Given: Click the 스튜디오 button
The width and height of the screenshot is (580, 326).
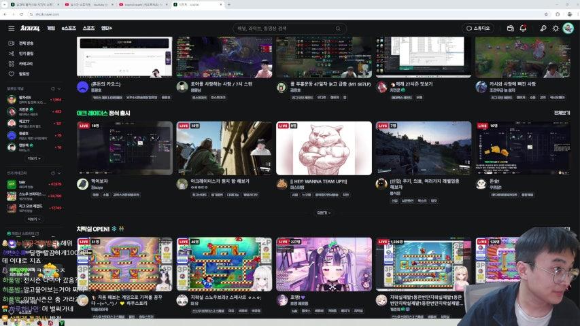Looking at the screenshot, I should 477,29.
